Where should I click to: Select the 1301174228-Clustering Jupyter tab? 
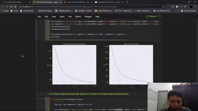click(47, 2)
